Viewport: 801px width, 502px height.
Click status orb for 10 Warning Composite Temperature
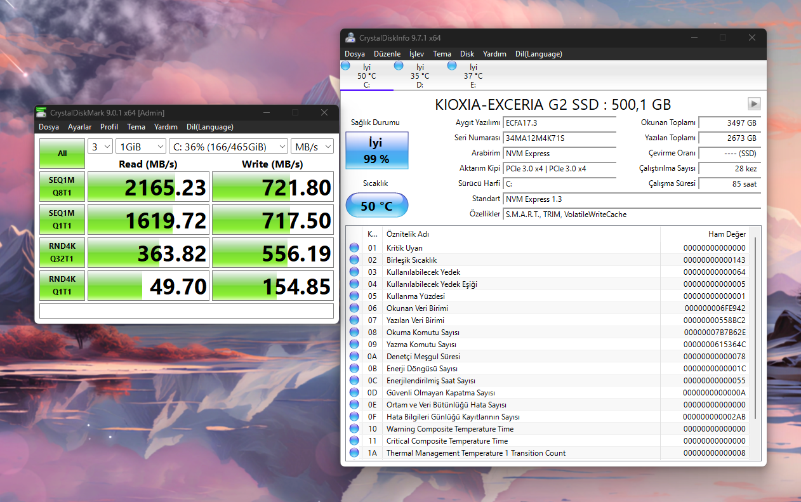tap(354, 429)
